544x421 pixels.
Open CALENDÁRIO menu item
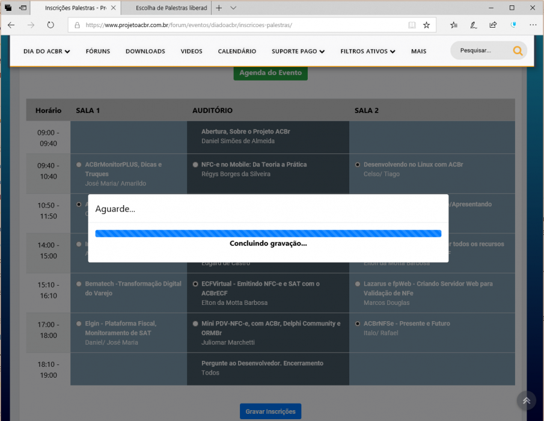tap(237, 51)
